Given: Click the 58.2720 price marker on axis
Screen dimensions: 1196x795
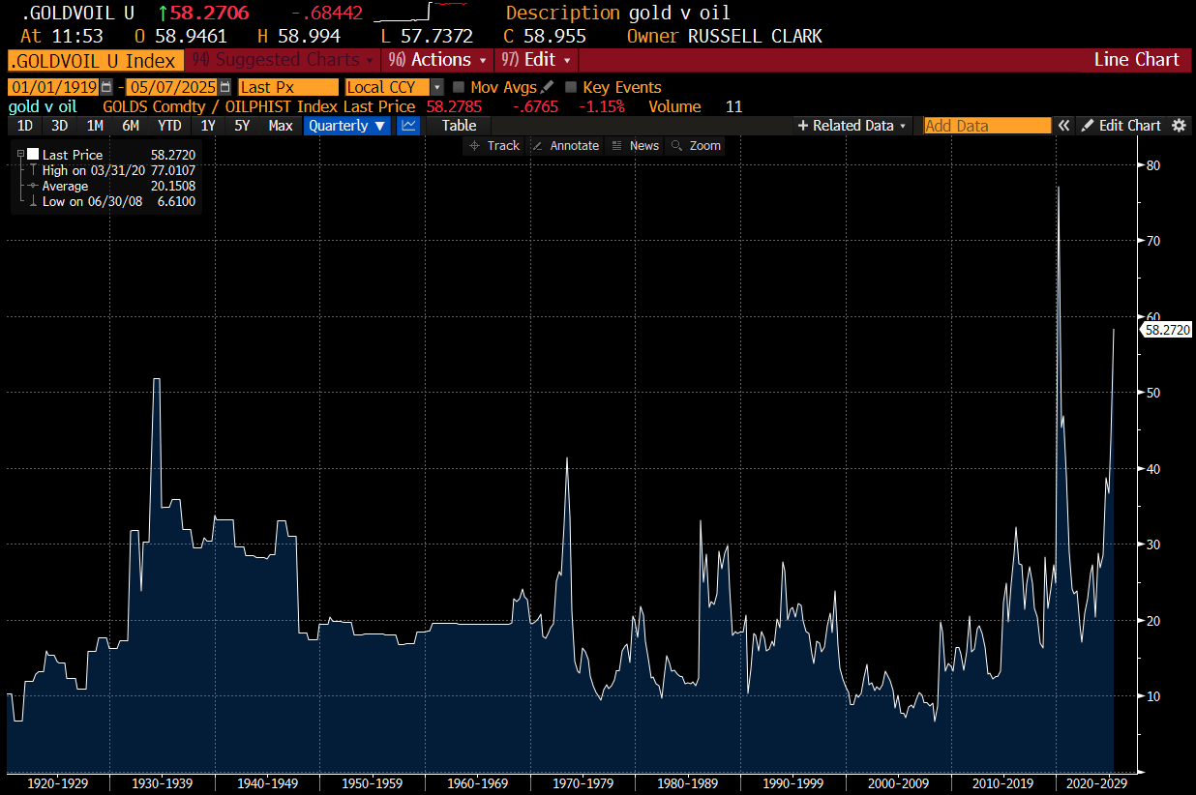Looking at the screenshot, I should tap(1166, 330).
